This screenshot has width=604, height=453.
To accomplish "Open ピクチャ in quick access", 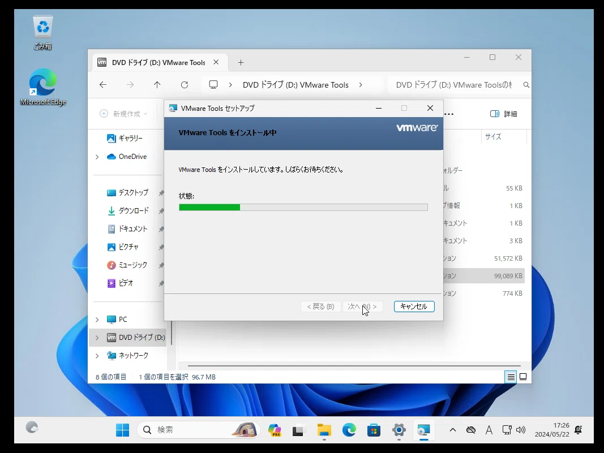I will (122, 247).
